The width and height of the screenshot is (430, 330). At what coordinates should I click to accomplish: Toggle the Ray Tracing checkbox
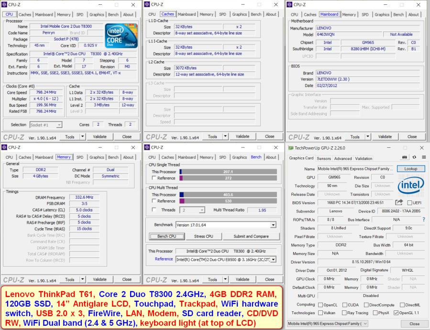coord(344,313)
